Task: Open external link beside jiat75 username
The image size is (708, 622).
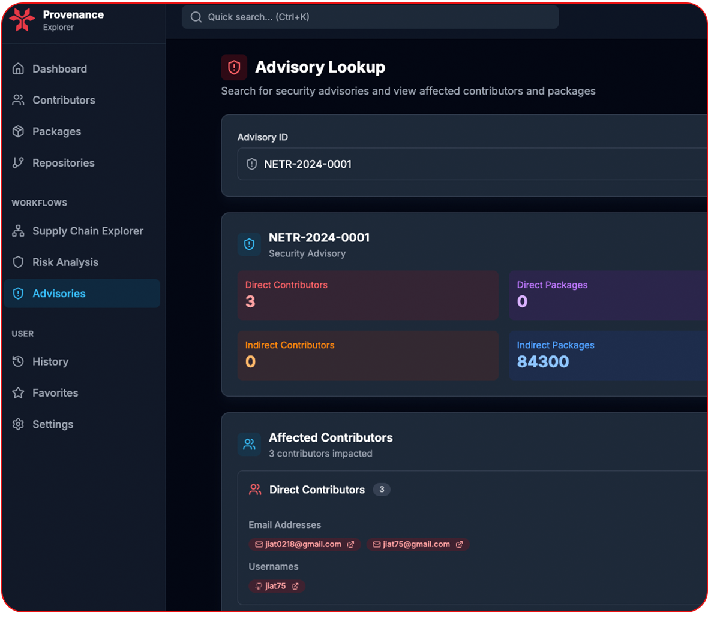Action: [296, 586]
